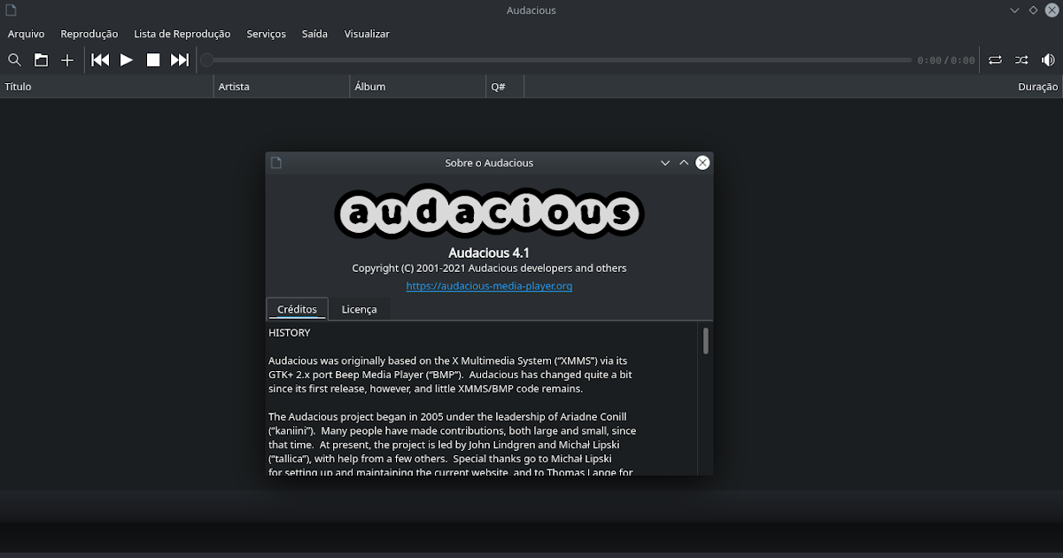Image resolution: width=1063 pixels, height=558 pixels.
Task: Skip to the next track
Action: point(180,59)
